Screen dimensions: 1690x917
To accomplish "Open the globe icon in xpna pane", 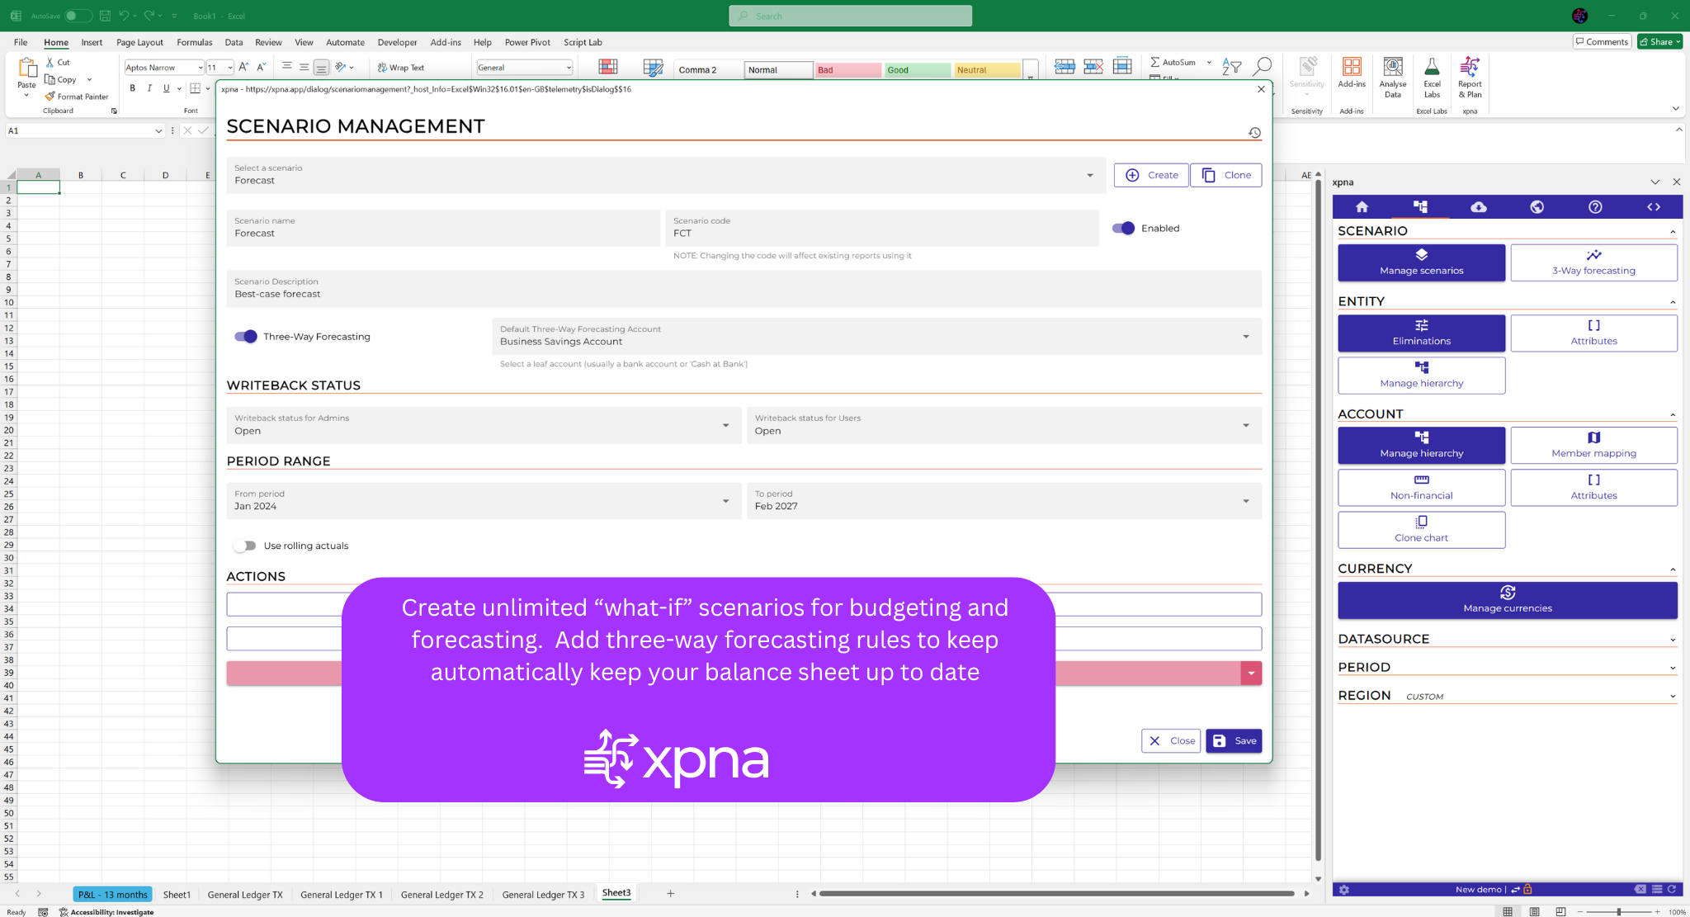I will tap(1537, 207).
